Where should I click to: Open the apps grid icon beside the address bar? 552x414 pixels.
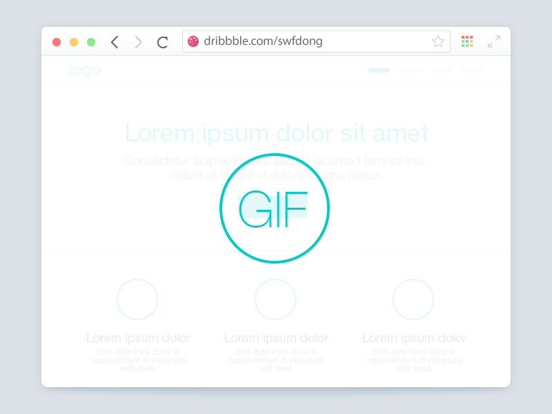(467, 41)
